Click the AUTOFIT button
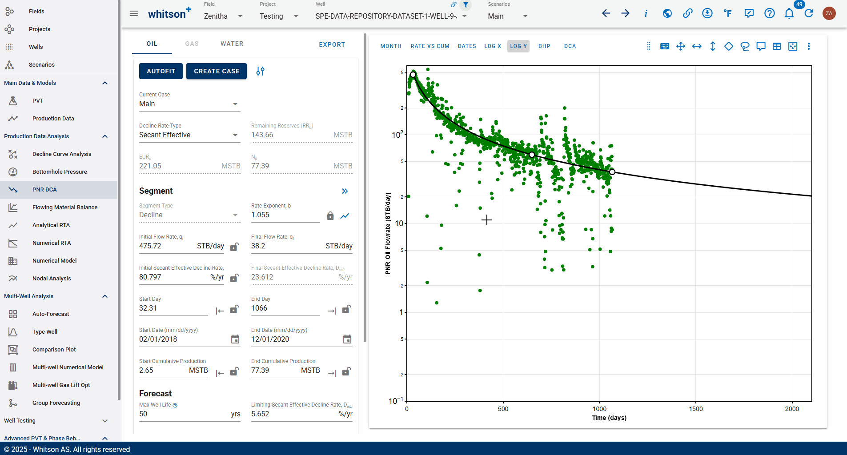 pyautogui.click(x=161, y=71)
